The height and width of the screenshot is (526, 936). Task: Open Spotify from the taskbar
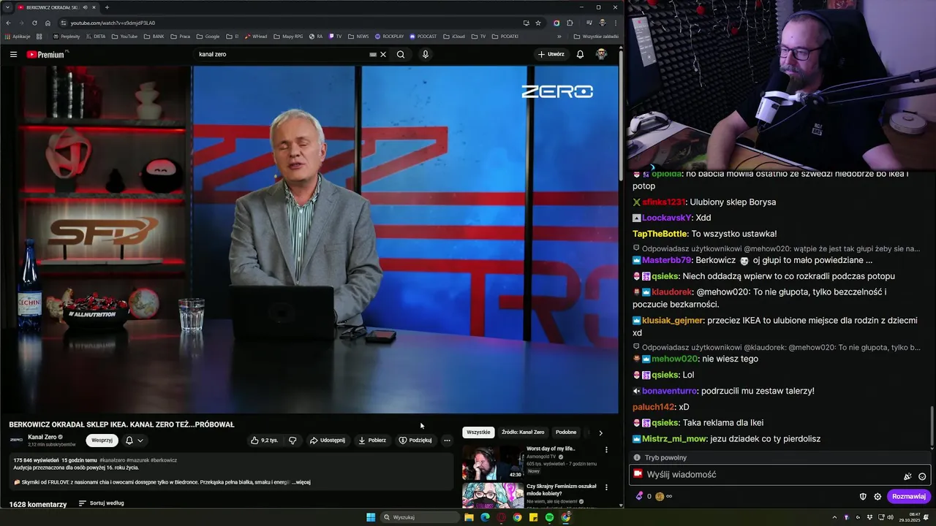(x=549, y=517)
